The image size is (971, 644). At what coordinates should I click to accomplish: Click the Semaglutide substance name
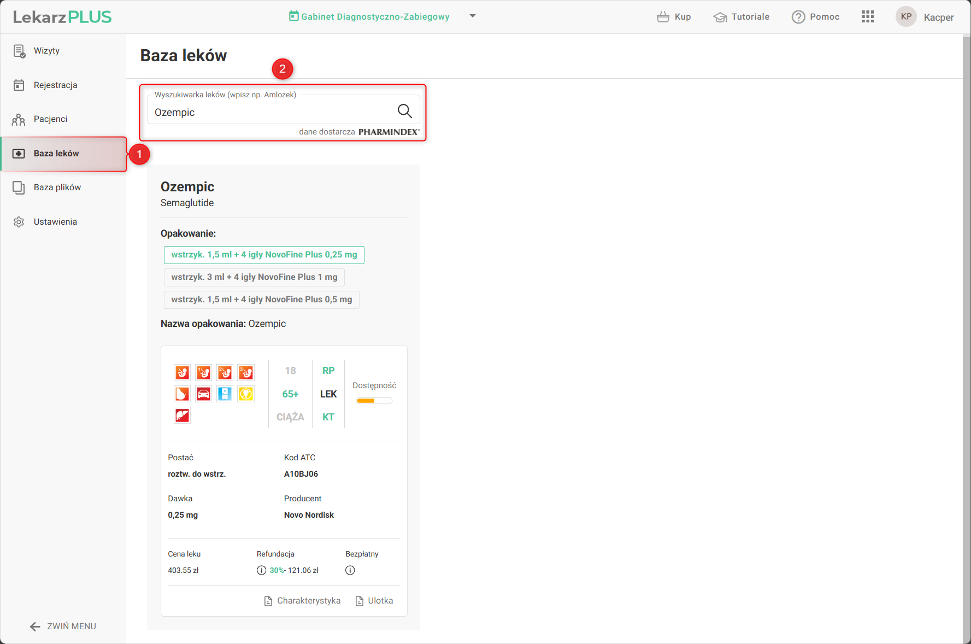pos(187,203)
